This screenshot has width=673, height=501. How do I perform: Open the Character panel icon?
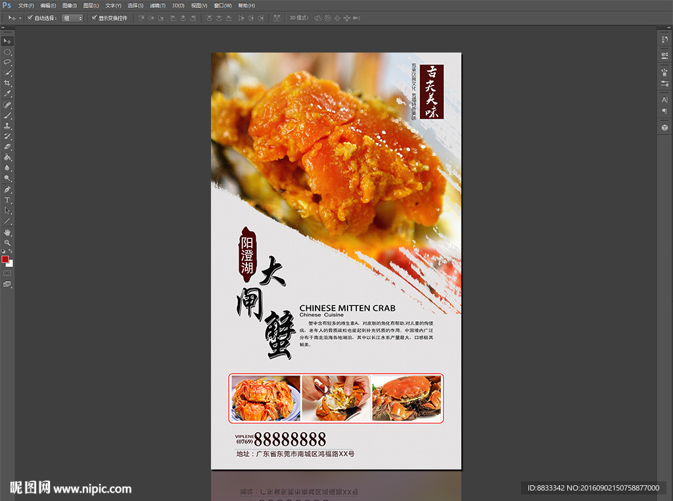[664, 99]
